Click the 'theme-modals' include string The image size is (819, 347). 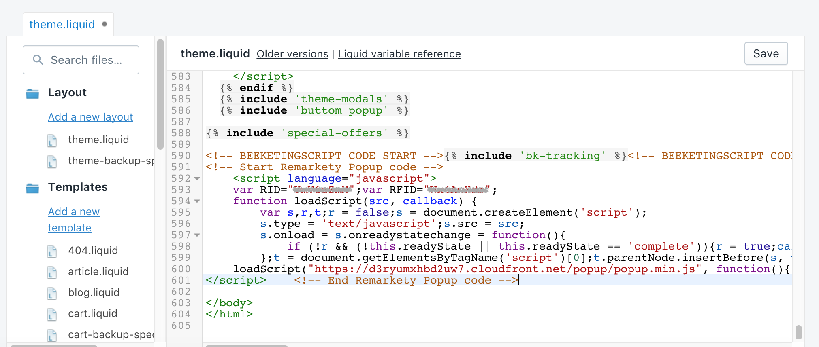341,99
